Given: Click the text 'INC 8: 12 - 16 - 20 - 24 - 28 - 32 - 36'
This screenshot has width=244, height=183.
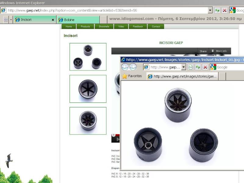Looking at the screenshot, I should 130,177.
